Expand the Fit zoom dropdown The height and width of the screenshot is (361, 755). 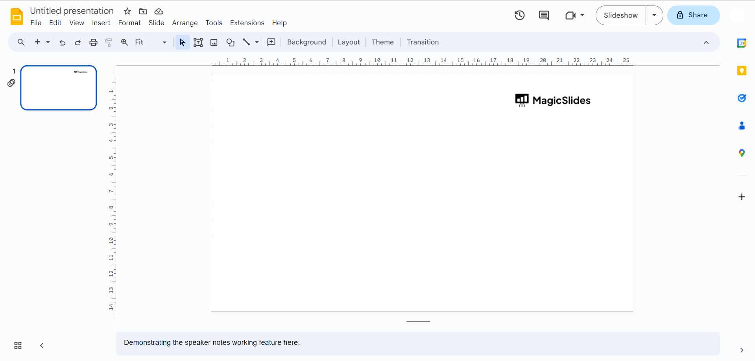tap(164, 42)
